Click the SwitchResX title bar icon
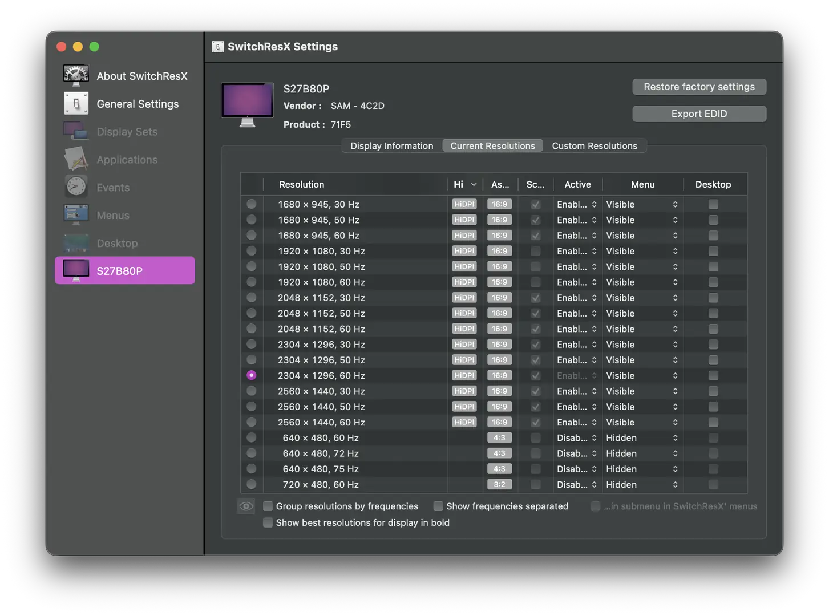This screenshot has width=829, height=616. click(217, 47)
